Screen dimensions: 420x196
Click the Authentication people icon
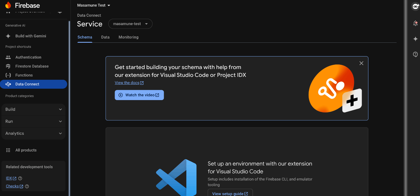pos(8,57)
